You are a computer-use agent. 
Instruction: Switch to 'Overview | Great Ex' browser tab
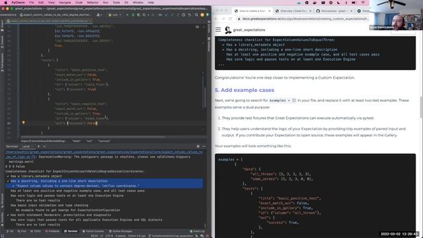click(293, 11)
